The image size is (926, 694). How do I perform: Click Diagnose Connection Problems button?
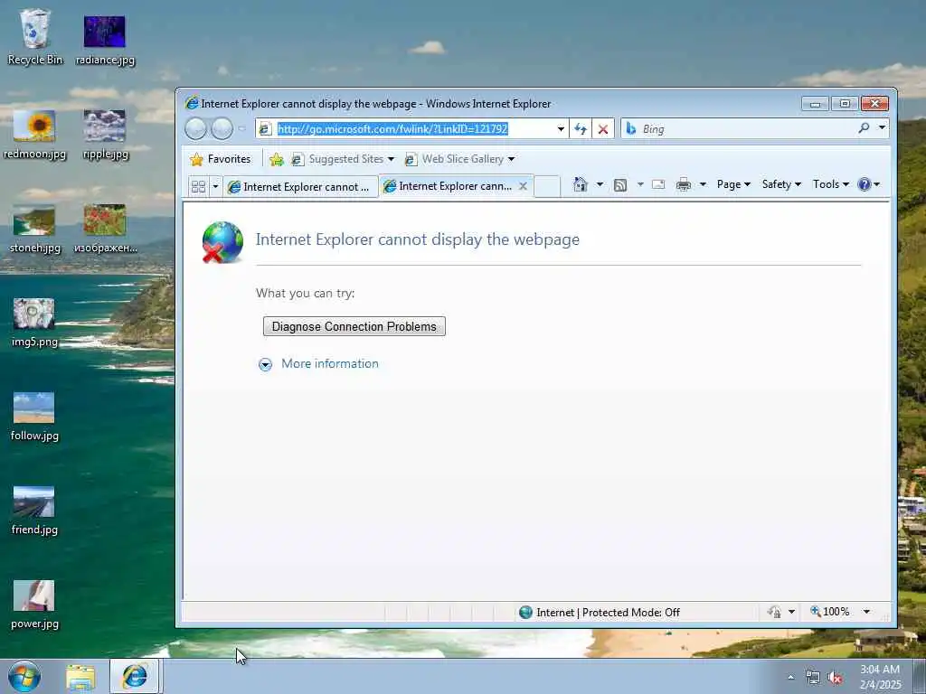pos(354,326)
